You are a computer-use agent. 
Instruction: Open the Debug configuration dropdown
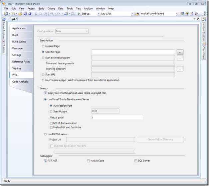coord(99,14)
